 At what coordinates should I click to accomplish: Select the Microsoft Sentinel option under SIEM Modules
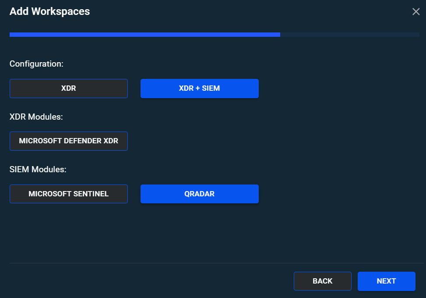coord(69,194)
